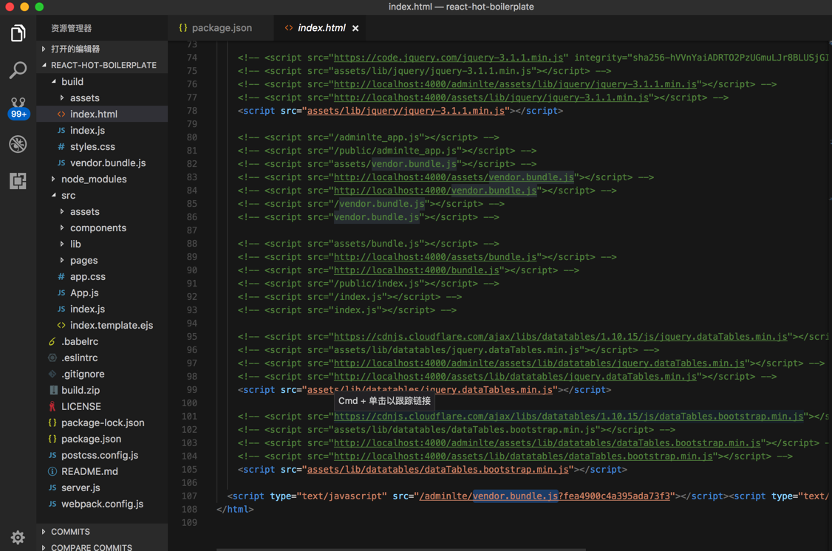
Task: Open index.template.ejs file
Action: [111, 326]
